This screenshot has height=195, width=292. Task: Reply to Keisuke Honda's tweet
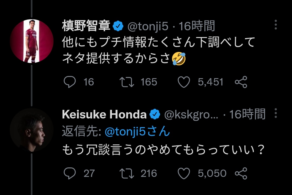point(69,173)
